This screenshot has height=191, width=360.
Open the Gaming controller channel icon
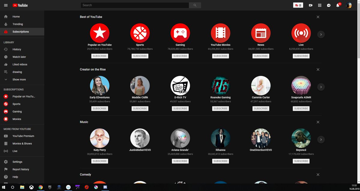coord(180,33)
